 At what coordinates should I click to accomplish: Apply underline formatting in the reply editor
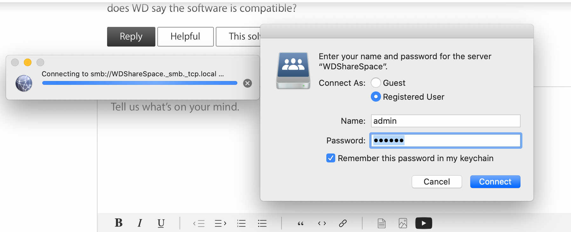point(161,223)
